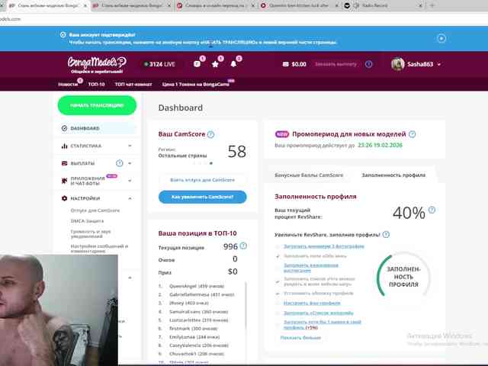Screen dimensions: 488x366
Task: Select the active CamScore region carousel dot
Action: (x=211, y=163)
